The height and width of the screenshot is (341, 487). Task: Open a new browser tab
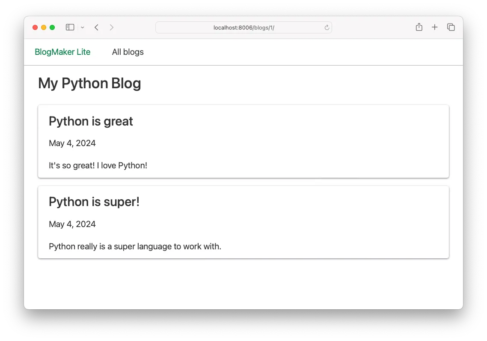435,27
